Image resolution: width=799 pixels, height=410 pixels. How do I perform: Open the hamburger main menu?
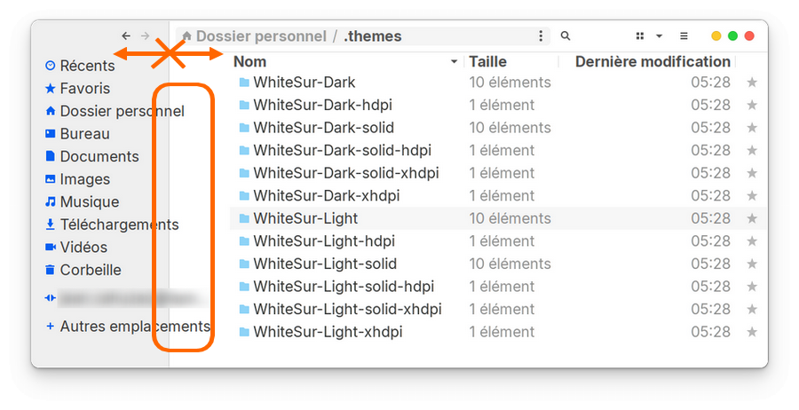(x=684, y=36)
